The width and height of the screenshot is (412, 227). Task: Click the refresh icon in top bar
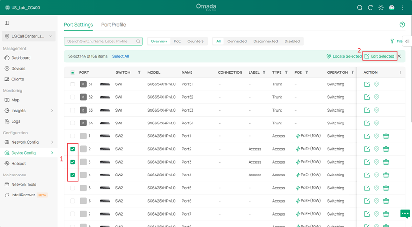pyautogui.click(x=370, y=8)
